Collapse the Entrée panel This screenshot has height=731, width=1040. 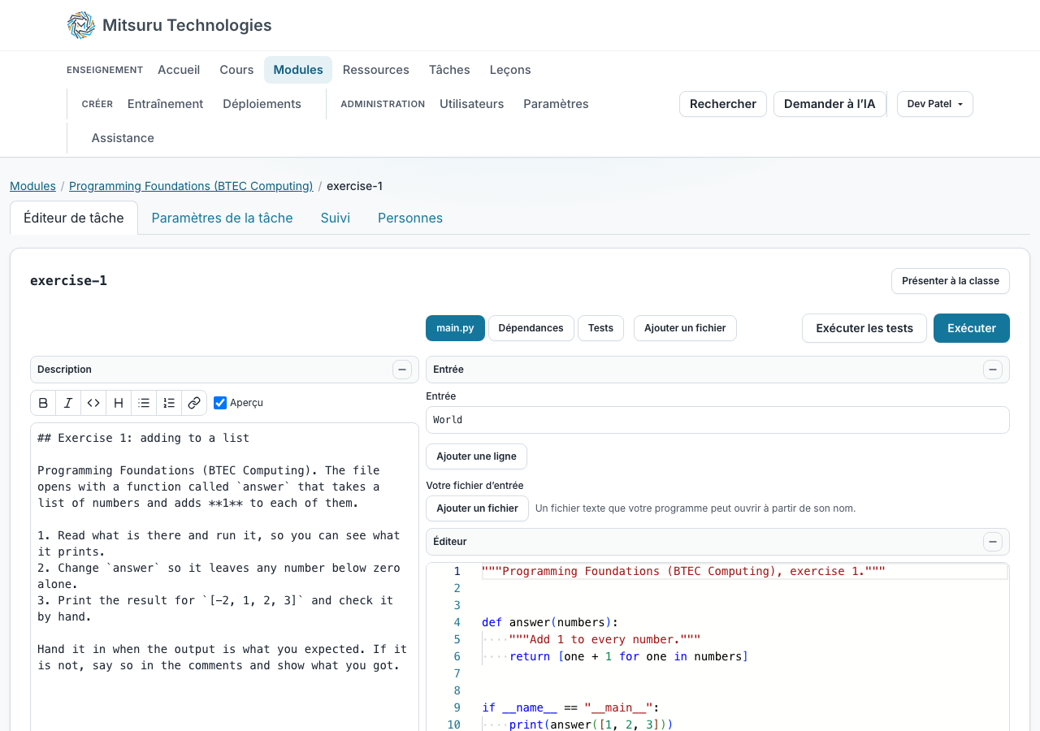coord(993,370)
